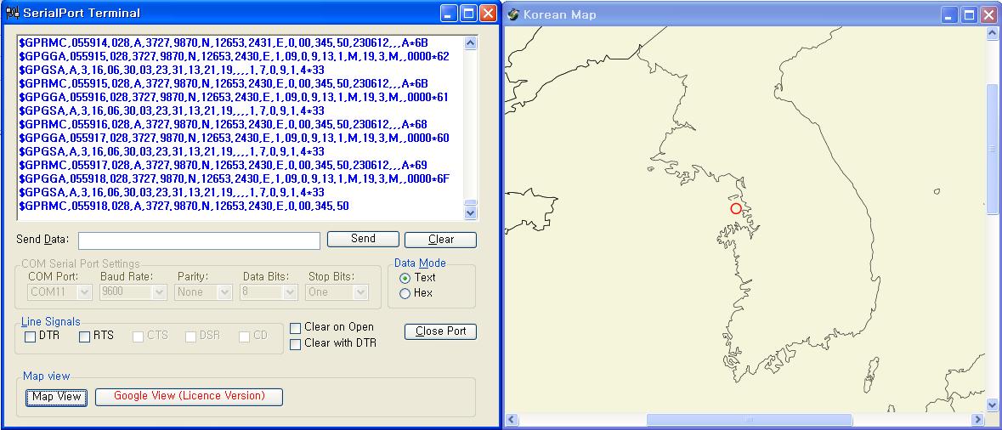Enable the RTS line signal
This screenshot has height=430, width=1002.
point(84,337)
